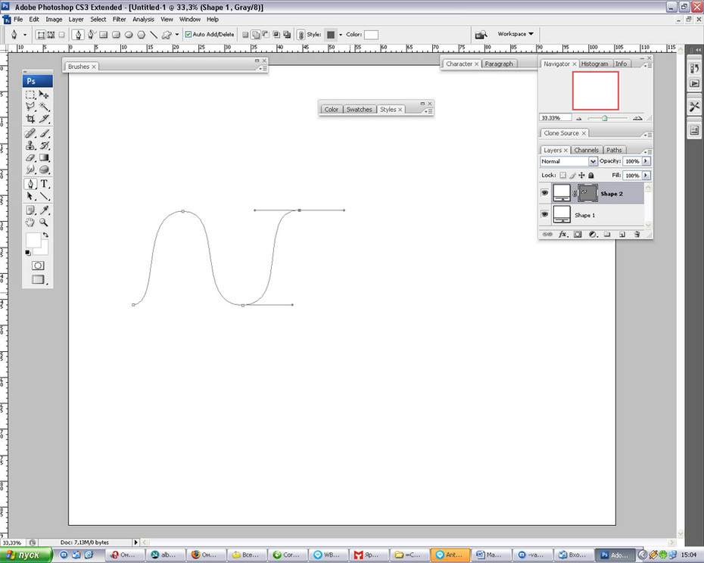Screen dimensions: 704x563
Task: Open the Filter menu
Action: (119, 20)
